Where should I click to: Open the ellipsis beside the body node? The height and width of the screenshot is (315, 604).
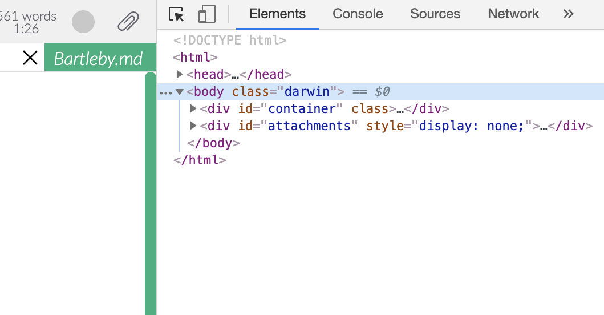(x=165, y=92)
